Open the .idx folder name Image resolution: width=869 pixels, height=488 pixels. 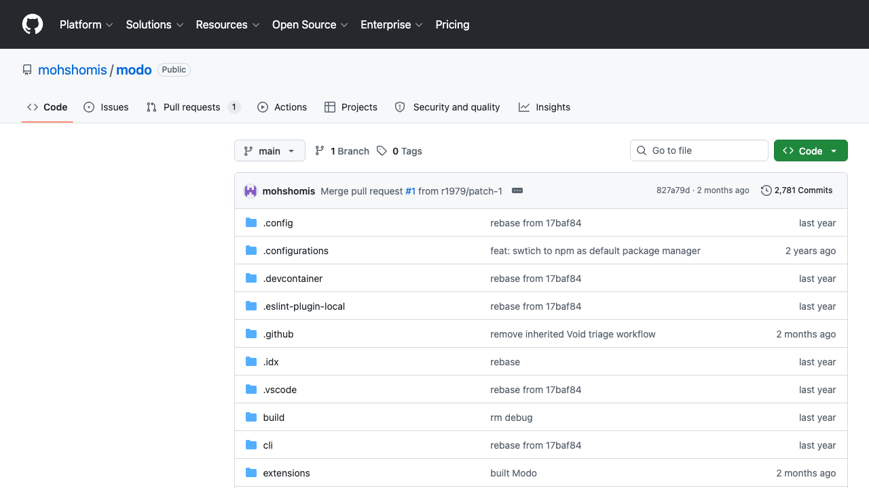pos(271,362)
